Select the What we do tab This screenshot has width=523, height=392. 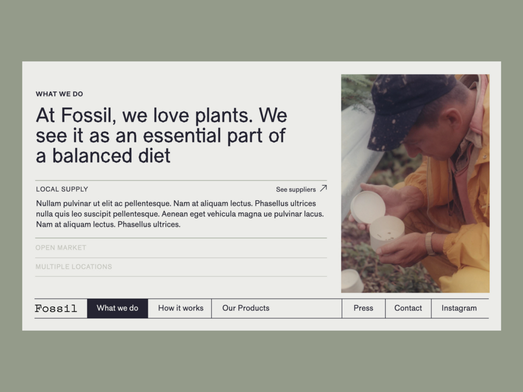pyautogui.click(x=118, y=308)
